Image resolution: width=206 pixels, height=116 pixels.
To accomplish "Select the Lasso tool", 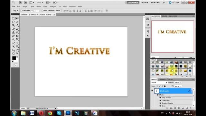I will click(14, 22).
